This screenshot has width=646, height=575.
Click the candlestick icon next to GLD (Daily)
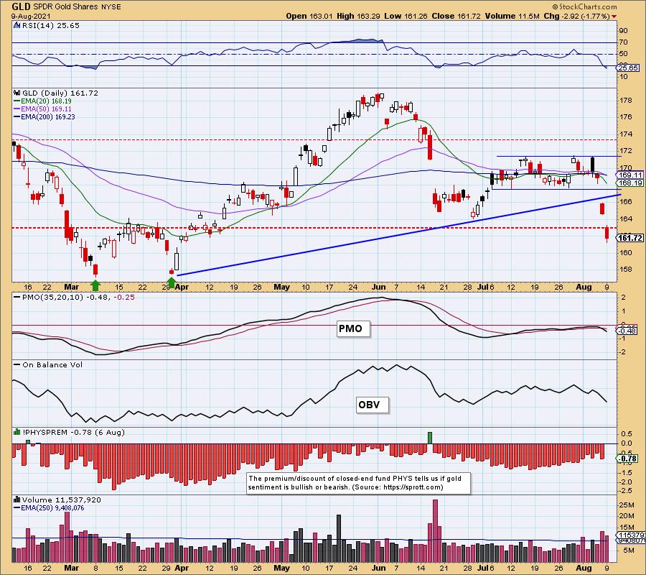(17, 93)
